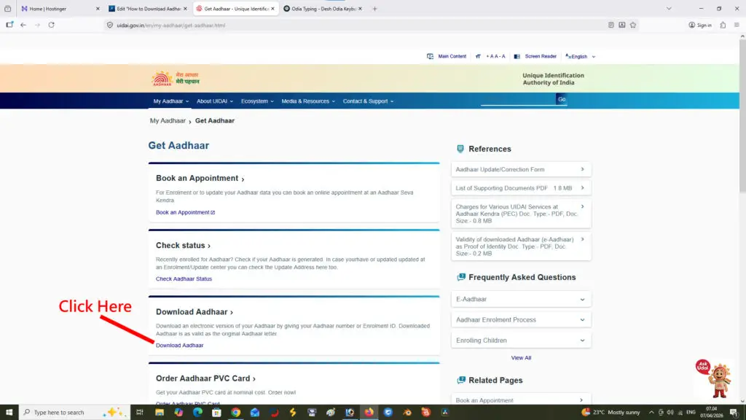Expand the Aadhaar Enrolment Process FAQ
The height and width of the screenshot is (420, 746).
coord(521,319)
